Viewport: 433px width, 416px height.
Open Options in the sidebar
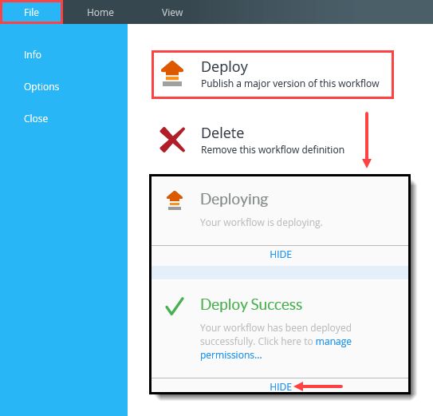tap(41, 86)
